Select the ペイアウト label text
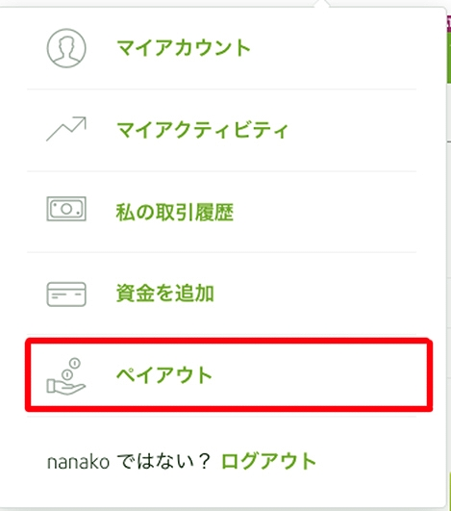This screenshot has height=511, width=451. [x=164, y=374]
